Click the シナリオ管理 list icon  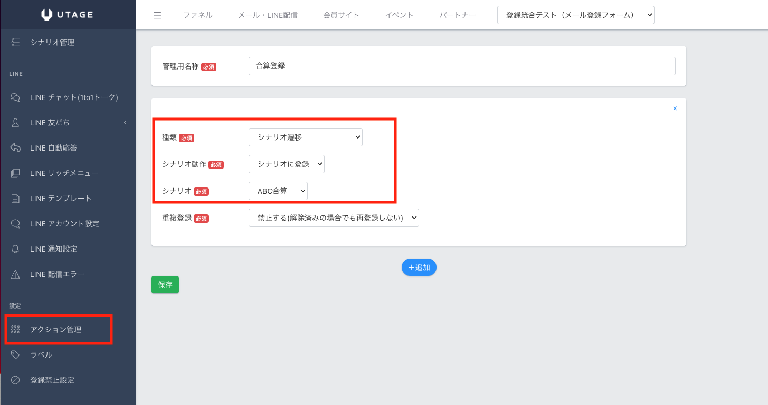pos(15,43)
